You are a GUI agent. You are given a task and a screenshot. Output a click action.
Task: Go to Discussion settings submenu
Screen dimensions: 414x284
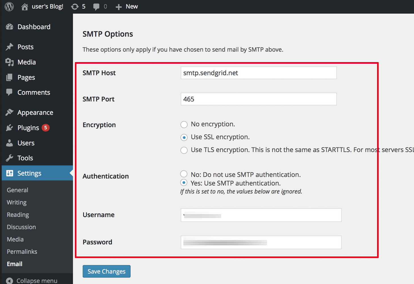click(x=21, y=227)
